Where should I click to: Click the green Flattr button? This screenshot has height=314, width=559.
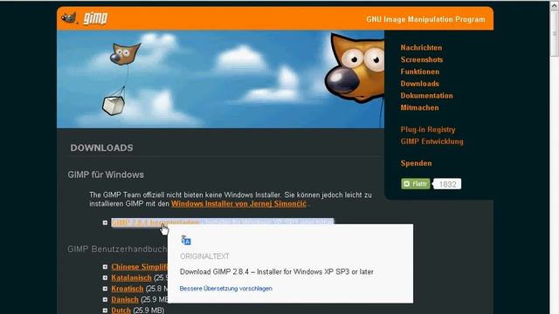coord(416,184)
